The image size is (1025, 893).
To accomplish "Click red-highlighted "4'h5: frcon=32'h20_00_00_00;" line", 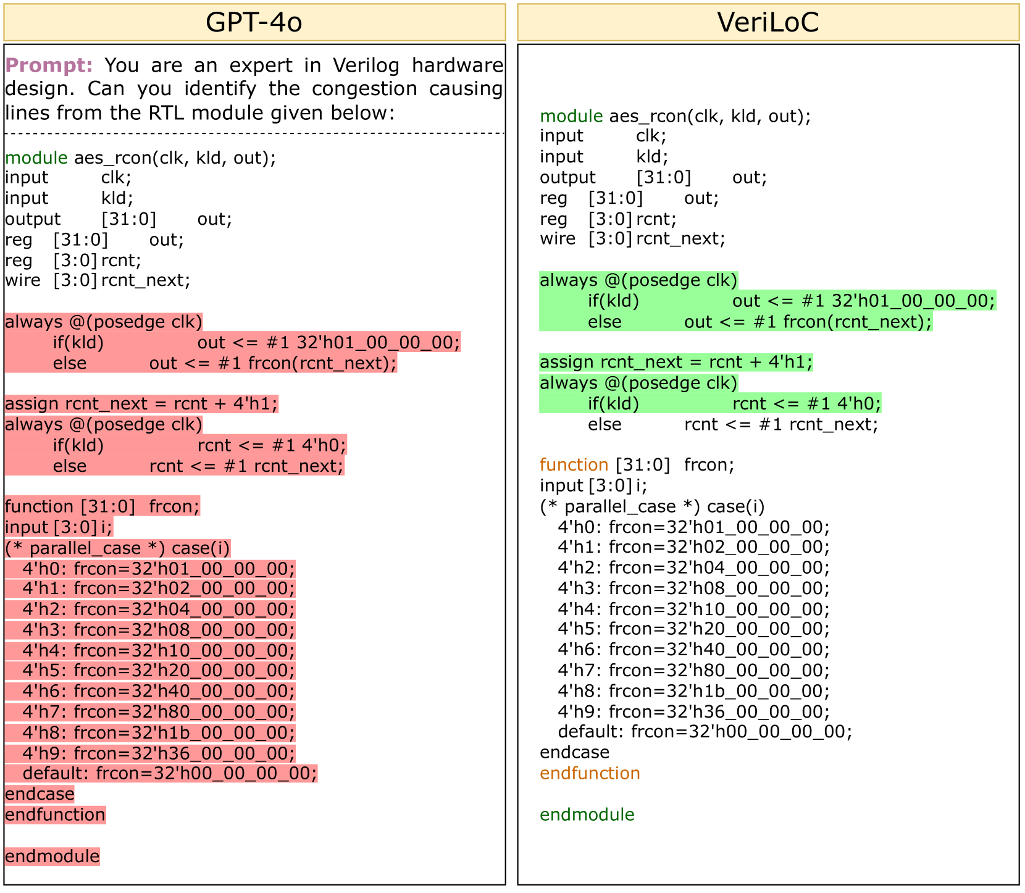I will [150, 671].
